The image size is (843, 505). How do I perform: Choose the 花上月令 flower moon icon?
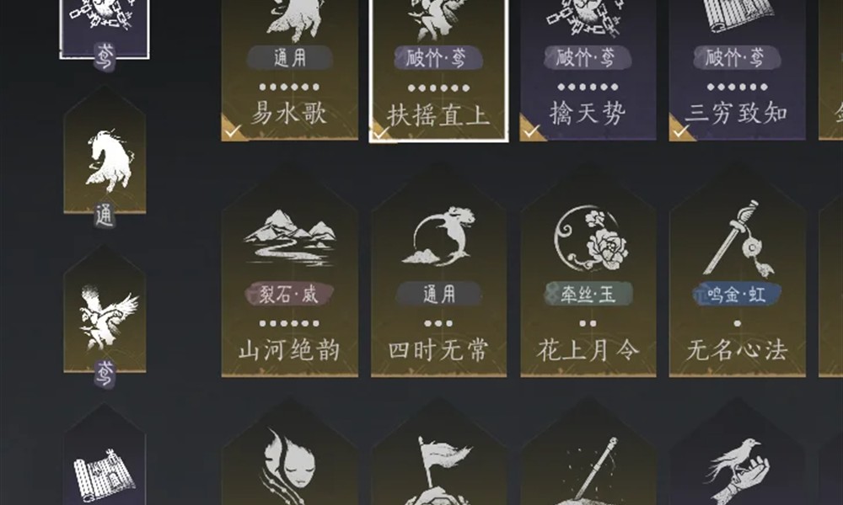591,237
